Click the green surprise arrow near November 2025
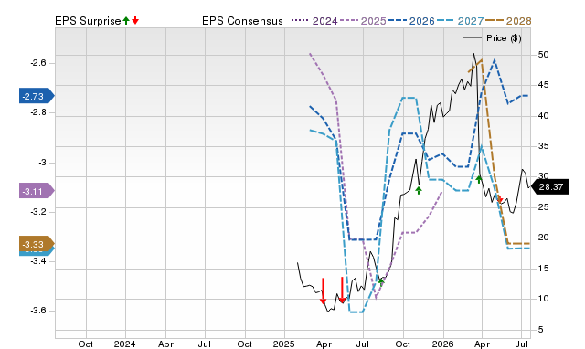Viewport: 585px width, 349px height. [419, 191]
